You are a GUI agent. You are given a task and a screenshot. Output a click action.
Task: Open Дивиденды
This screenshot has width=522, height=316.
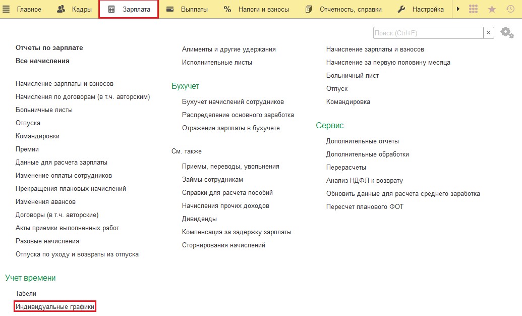199,219
